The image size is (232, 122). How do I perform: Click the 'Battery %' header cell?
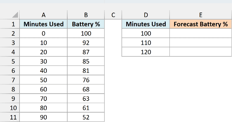click(86, 24)
